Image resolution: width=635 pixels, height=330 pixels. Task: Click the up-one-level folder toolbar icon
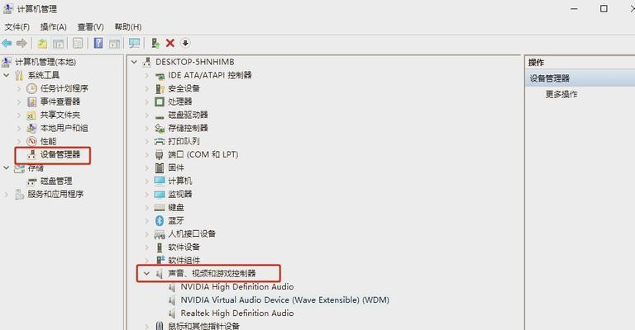pos(42,43)
